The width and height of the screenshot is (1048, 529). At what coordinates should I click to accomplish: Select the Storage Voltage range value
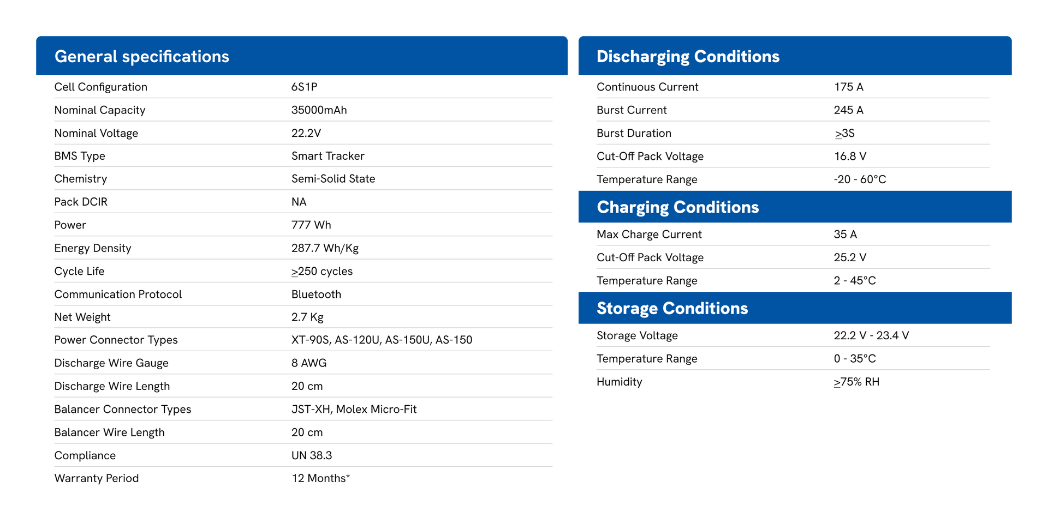pyautogui.click(x=871, y=336)
